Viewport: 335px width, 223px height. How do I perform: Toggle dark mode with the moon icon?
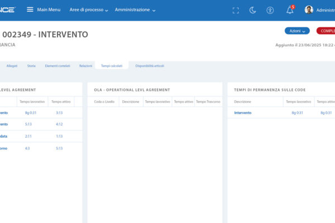click(x=252, y=10)
